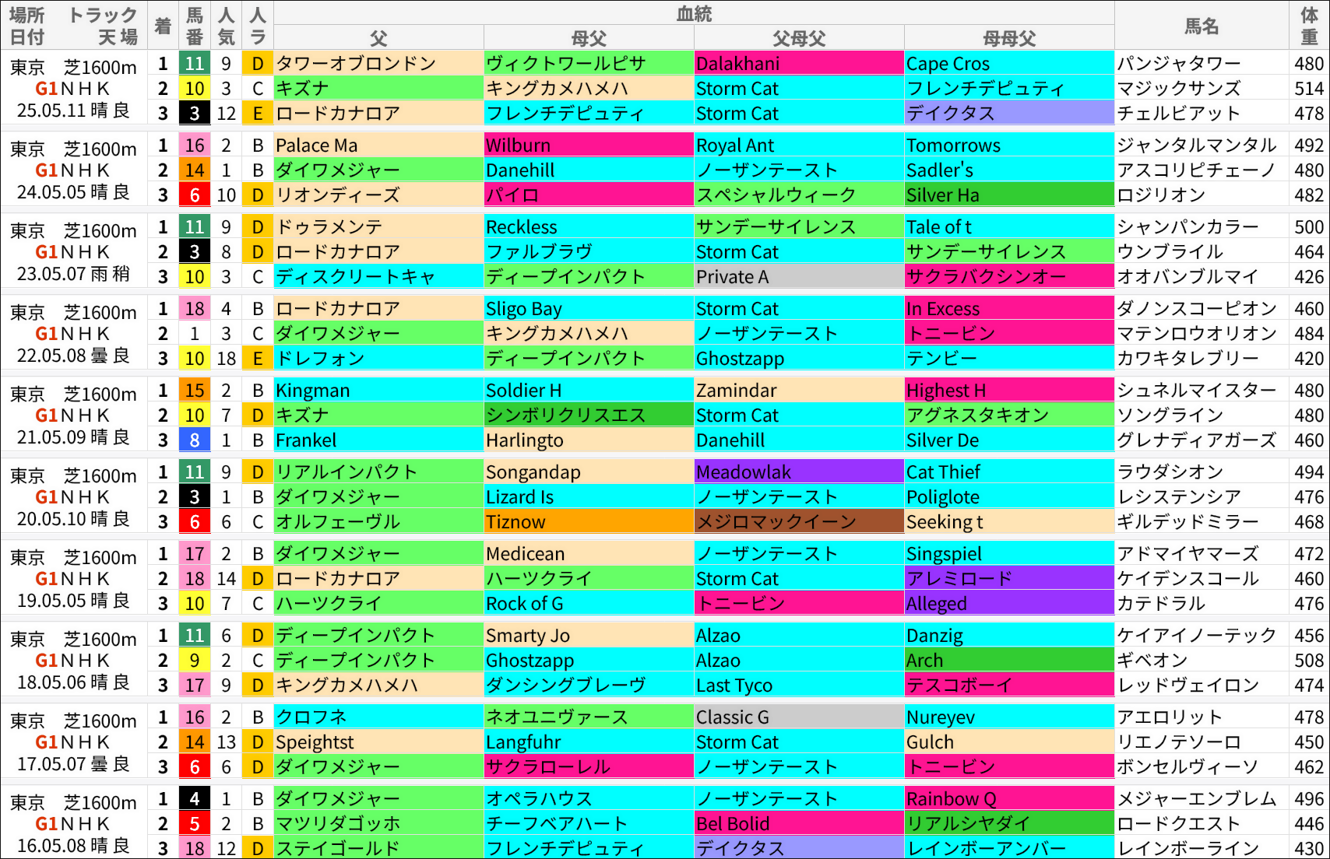Click the 母母父 column header
This screenshot has width=1330, height=859.
[1009, 38]
